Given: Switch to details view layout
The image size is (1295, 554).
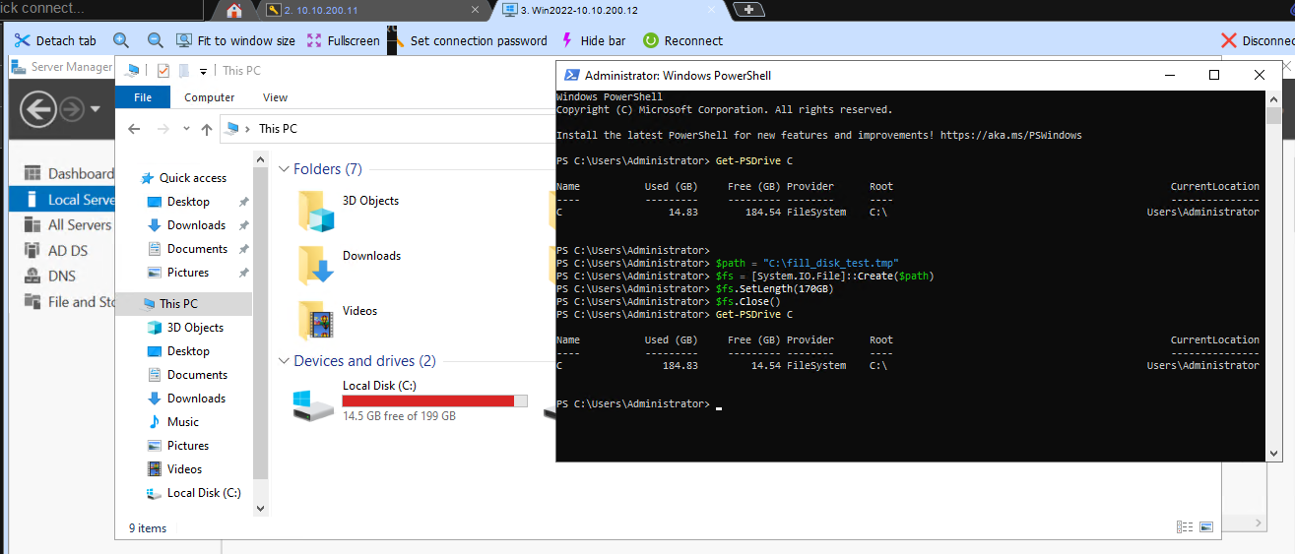Looking at the screenshot, I should (x=1185, y=527).
